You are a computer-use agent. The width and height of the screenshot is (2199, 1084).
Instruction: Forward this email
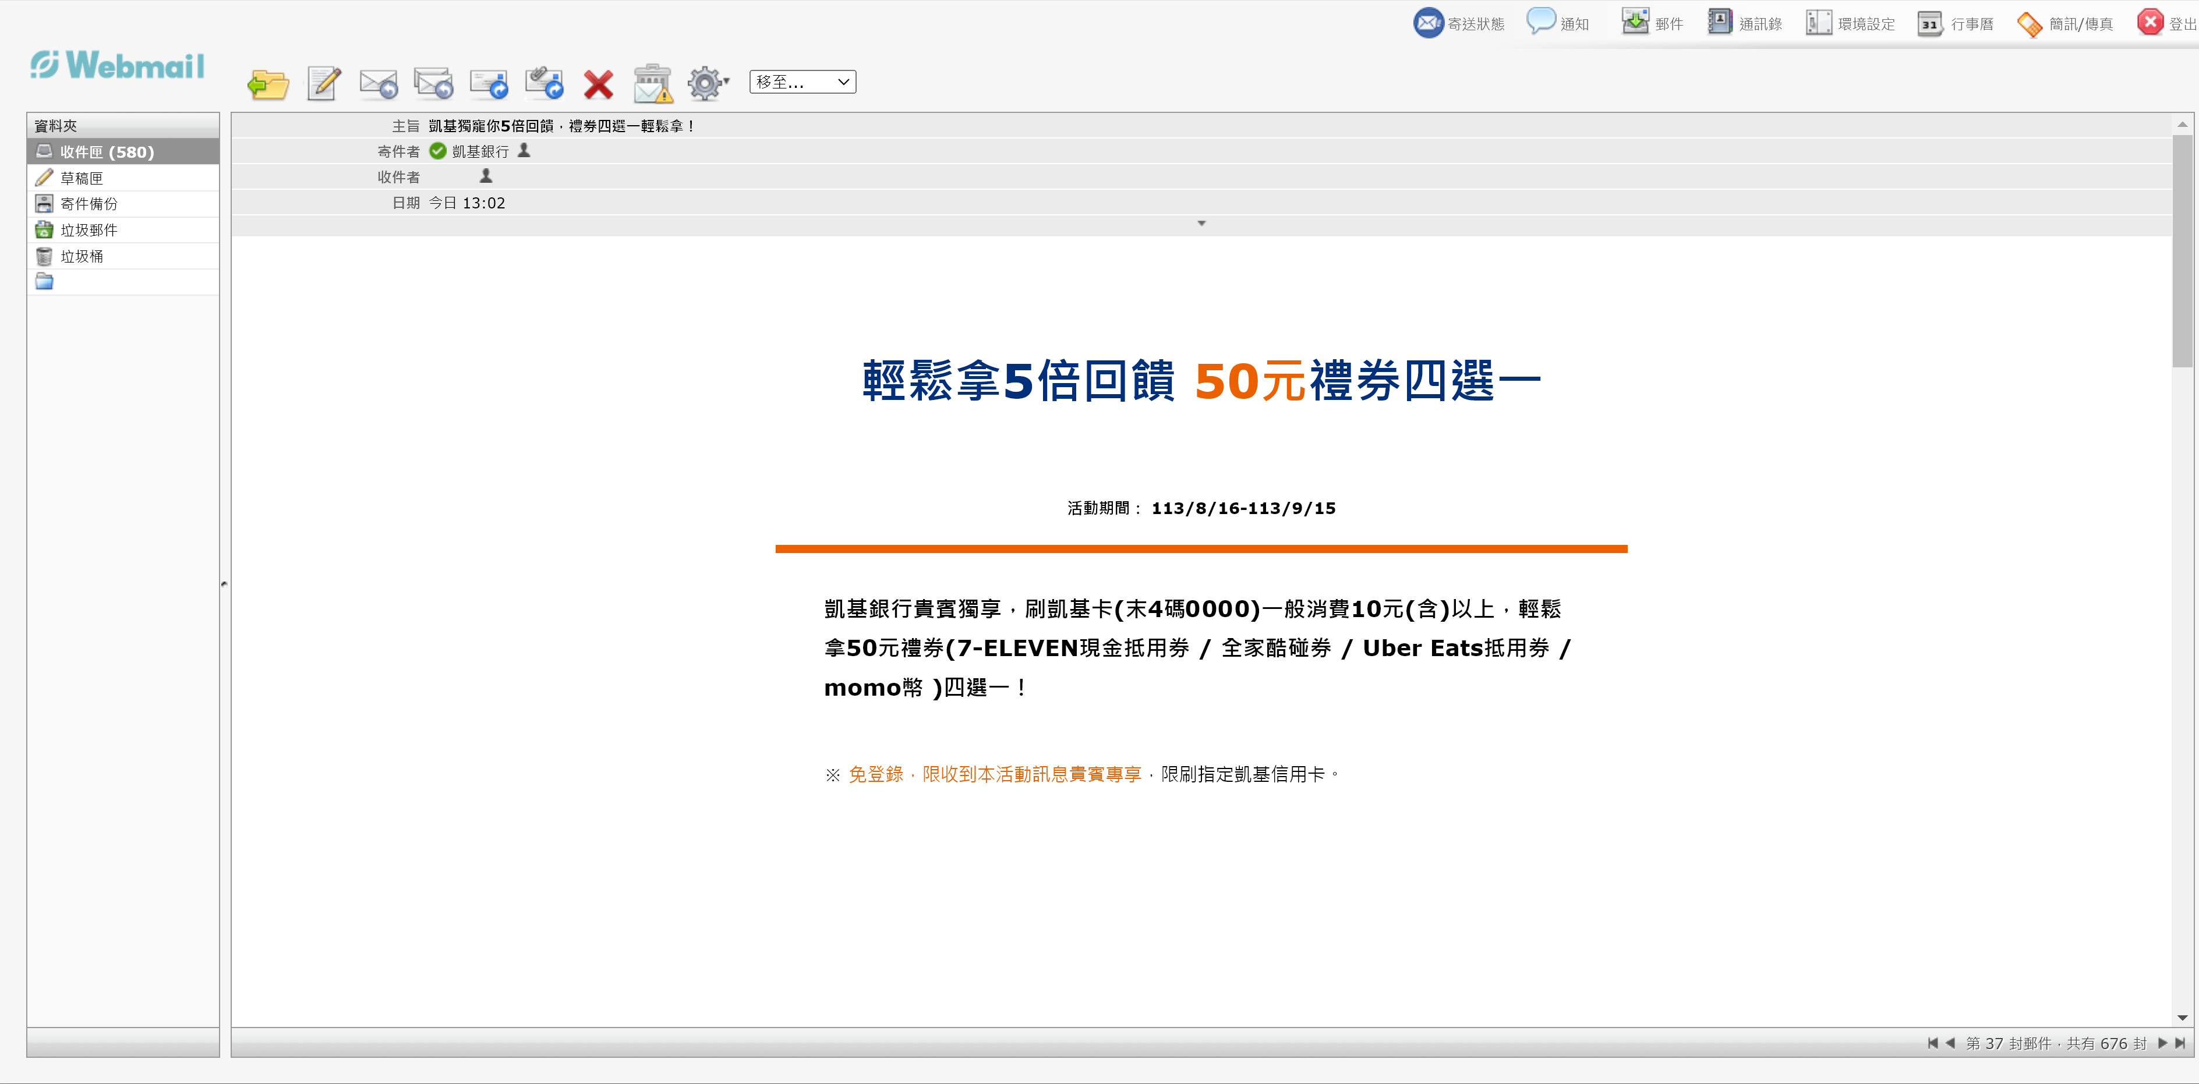coord(489,84)
